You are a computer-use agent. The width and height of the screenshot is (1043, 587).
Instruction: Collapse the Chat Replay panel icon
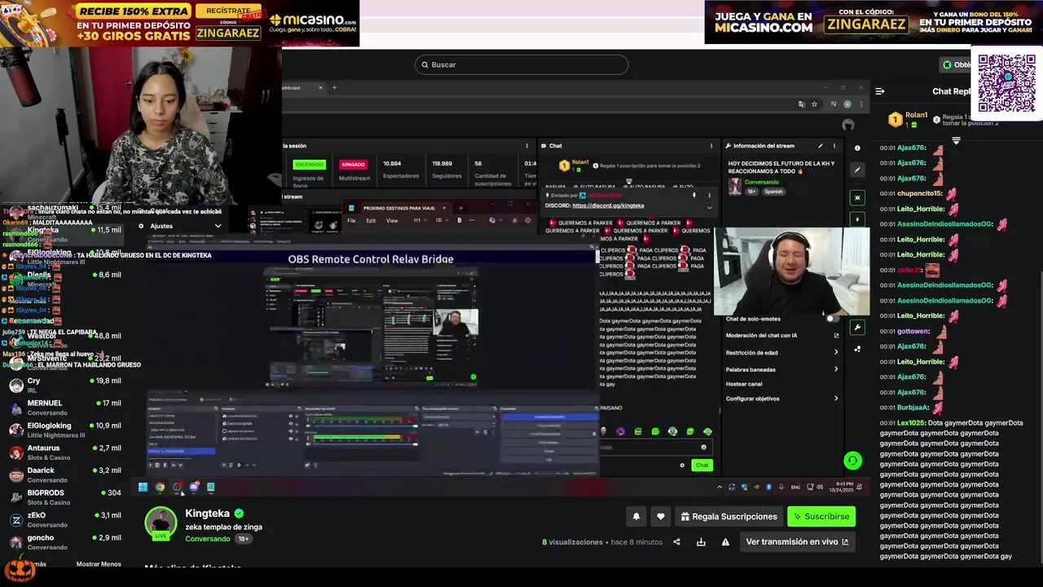pos(880,91)
